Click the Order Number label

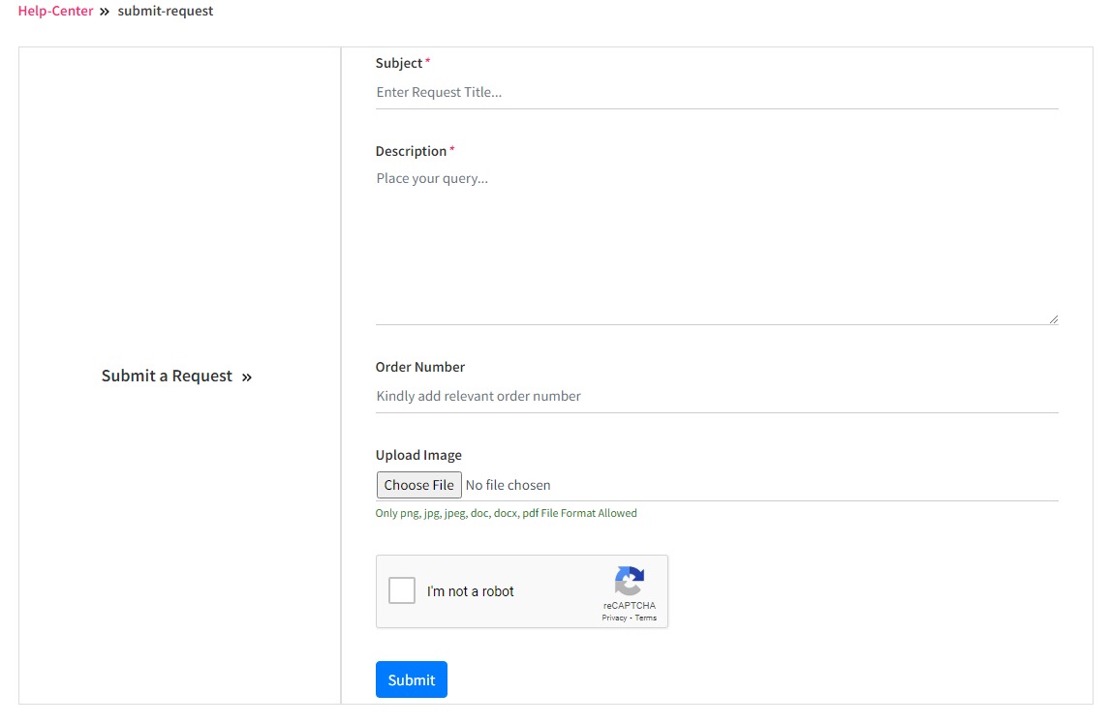point(419,367)
